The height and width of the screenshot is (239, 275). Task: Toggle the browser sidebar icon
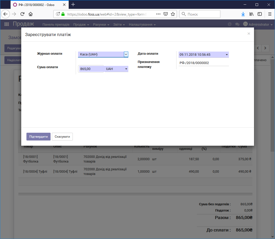click(x=260, y=14)
